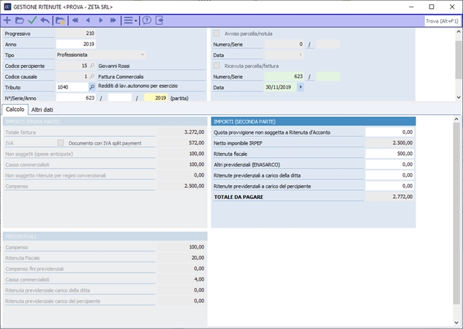Toggle the Ricevuta parcella/fattura checkbox
The height and width of the screenshot is (329, 463).
(x=216, y=66)
